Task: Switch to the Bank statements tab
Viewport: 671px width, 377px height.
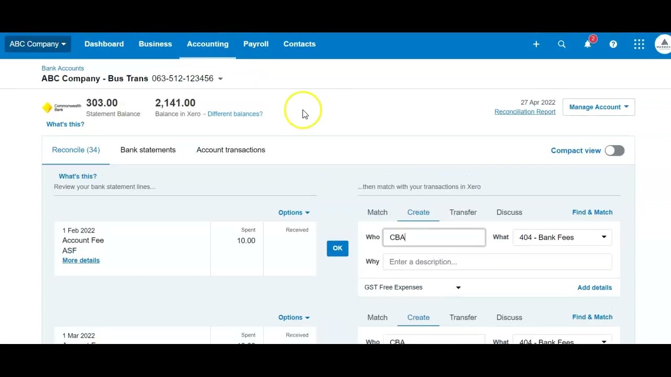Action: pyautogui.click(x=148, y=150)
